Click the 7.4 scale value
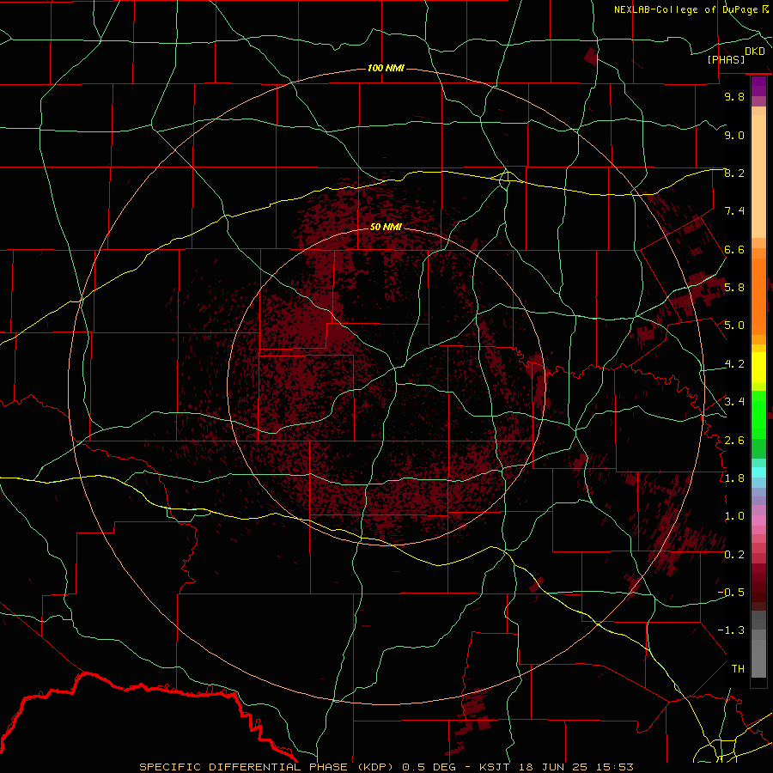This screenshot has height=773, width=773. pyautogui.click(x=734, y=211)
